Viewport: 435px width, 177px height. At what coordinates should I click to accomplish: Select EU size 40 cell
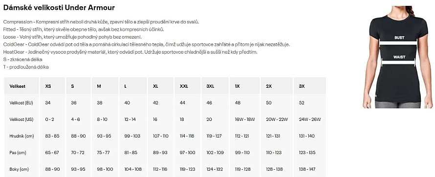(x=127, y=103)
